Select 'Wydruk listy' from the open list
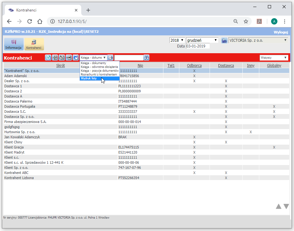 point(89,78)
